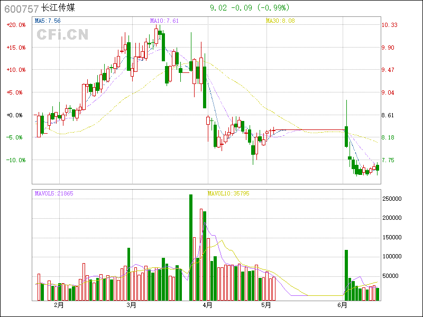Image resolution: width=423 pixels, height=317 pixels.
Task: Click the 10.33 price axis label
Action: pyautogui.click(x=390, y=25)
